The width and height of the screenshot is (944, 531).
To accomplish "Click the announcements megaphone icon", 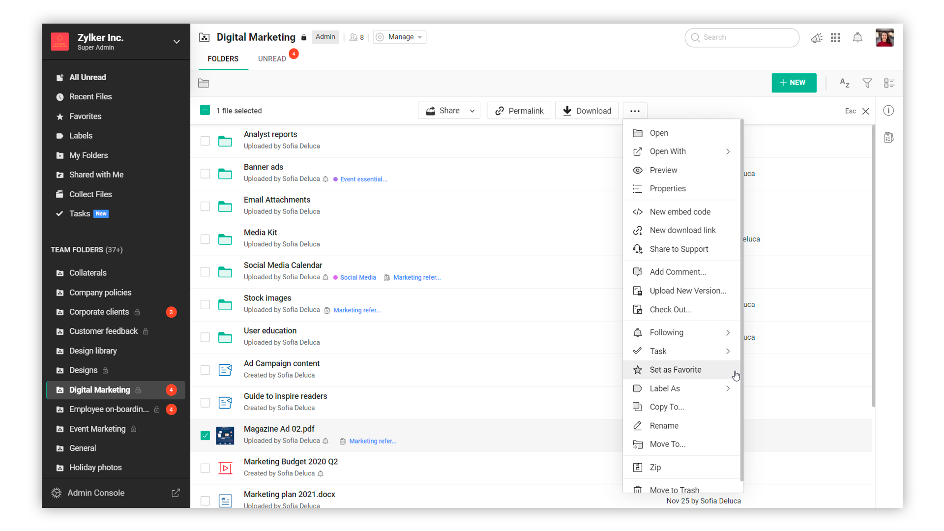I will point(817,38).
